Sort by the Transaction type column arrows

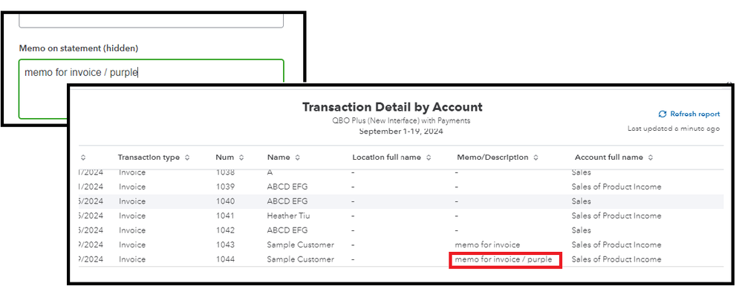187,158
